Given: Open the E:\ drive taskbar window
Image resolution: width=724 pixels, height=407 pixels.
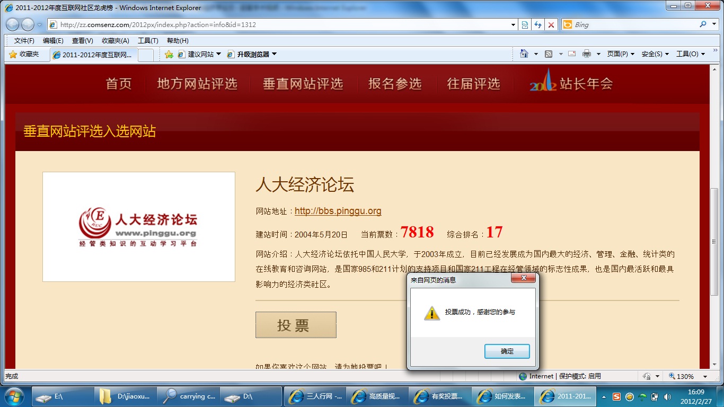Looking at the screenshot, I should (64, 396).
